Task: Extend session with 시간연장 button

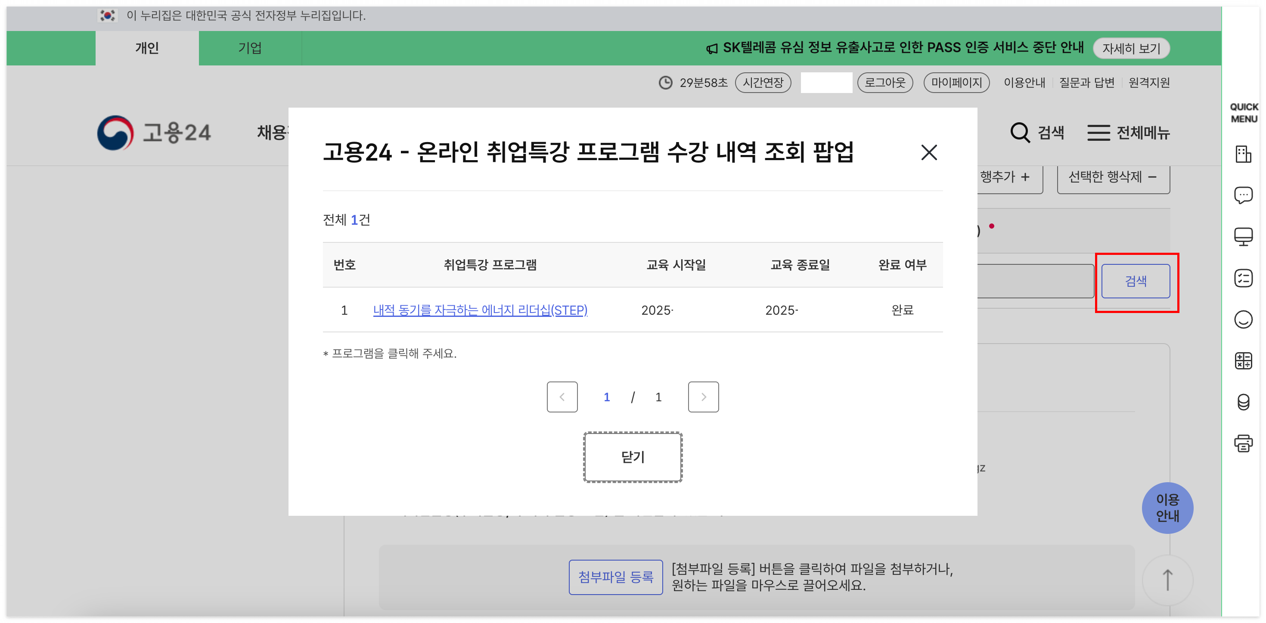Action: (x=763, y=83)
